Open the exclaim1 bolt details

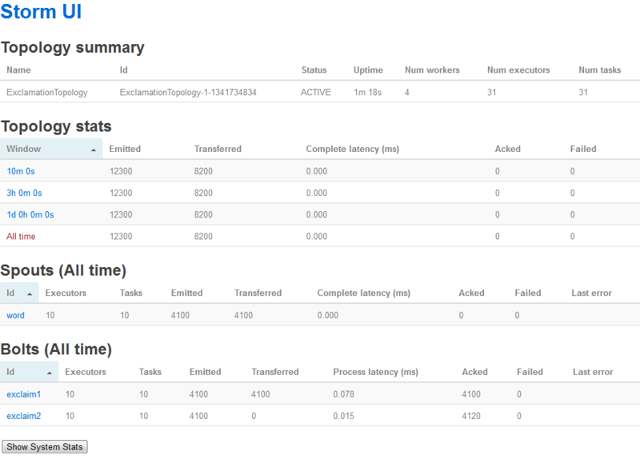(23, 393)
